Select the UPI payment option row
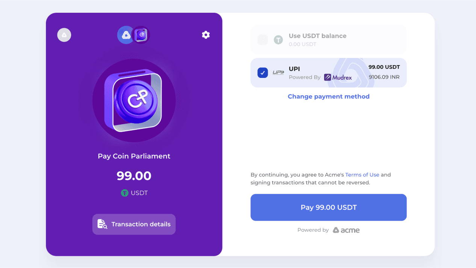 [x=329, y=73]
